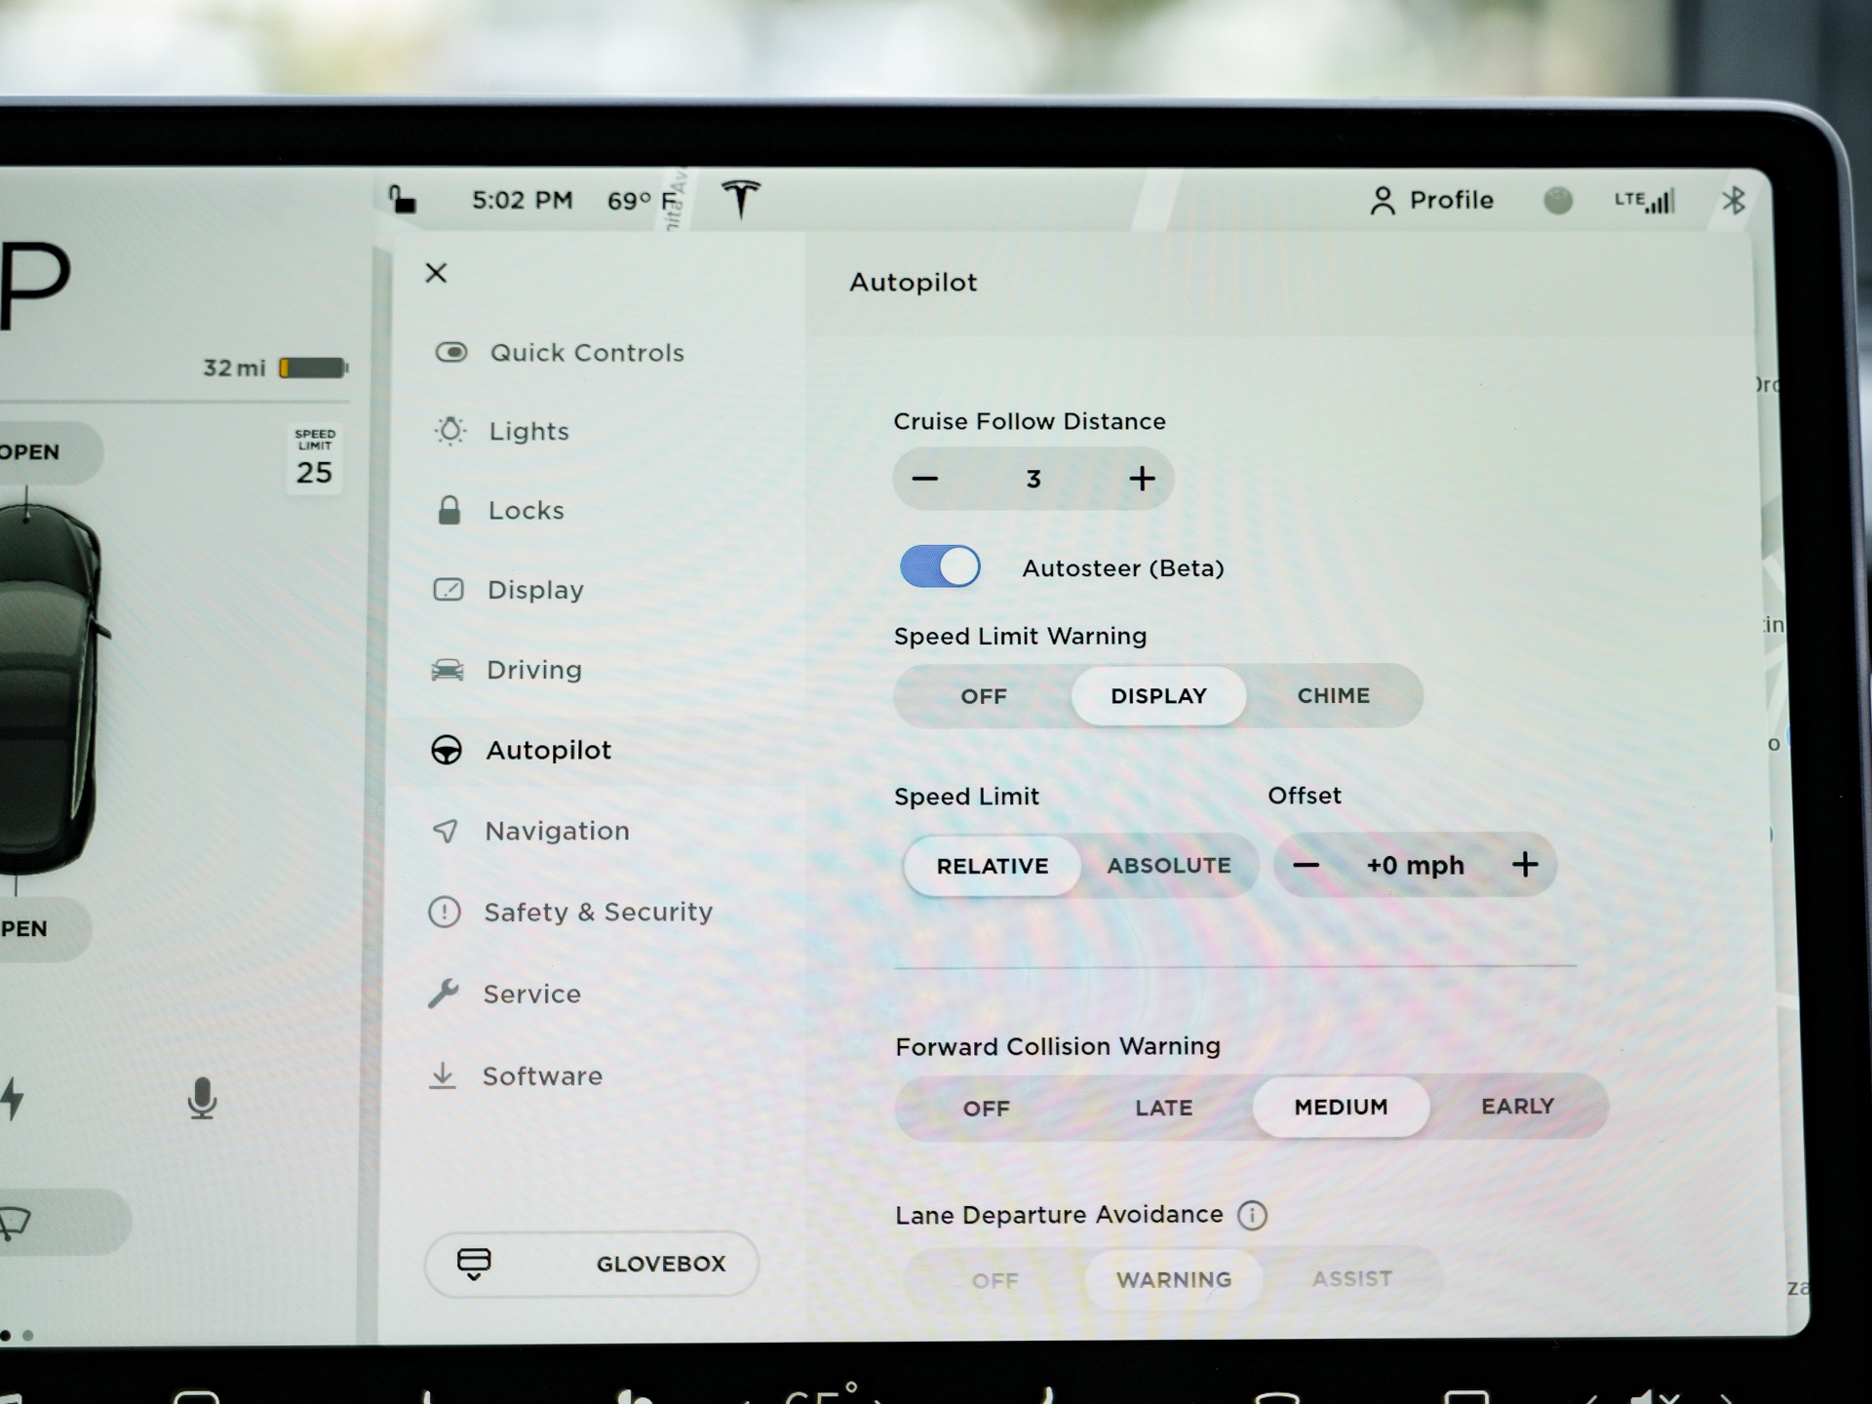The image size is (1872, 1404).
Task: Tap the Autopilot panel heading
Action: point(913,282)
